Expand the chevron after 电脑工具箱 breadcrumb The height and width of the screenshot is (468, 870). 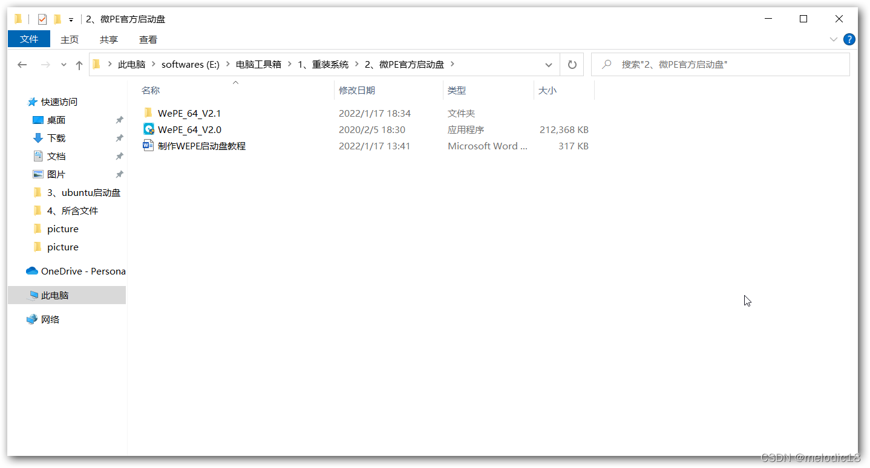(290, 64)
